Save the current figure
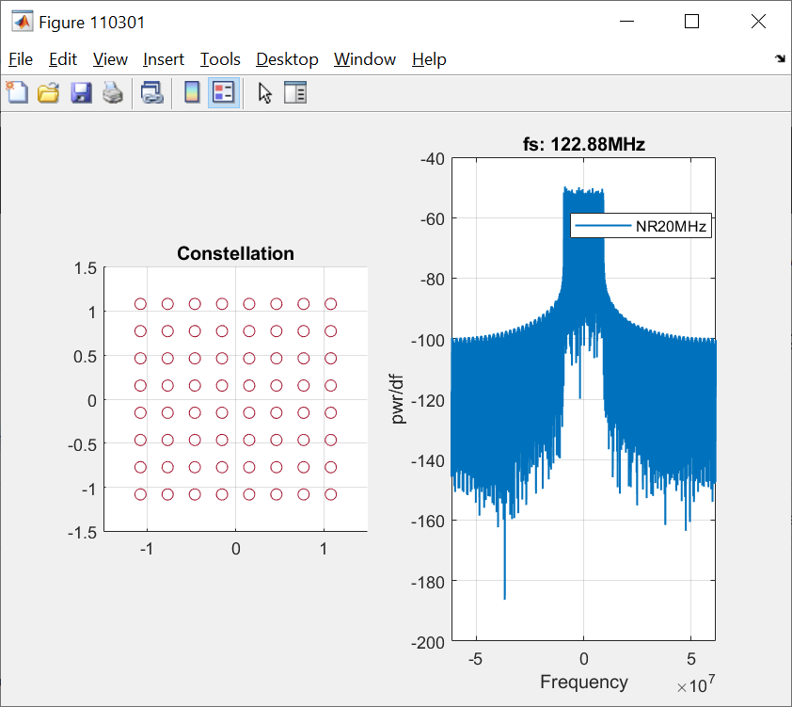 pos(81,92)
